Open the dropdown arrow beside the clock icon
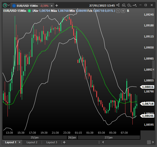Image resolution: width=157 pixels, height=147 pixels. coord(9,5)
